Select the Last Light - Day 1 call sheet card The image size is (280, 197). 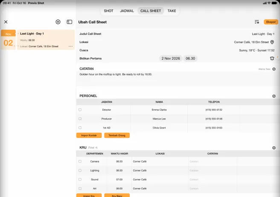coord(46,40)
